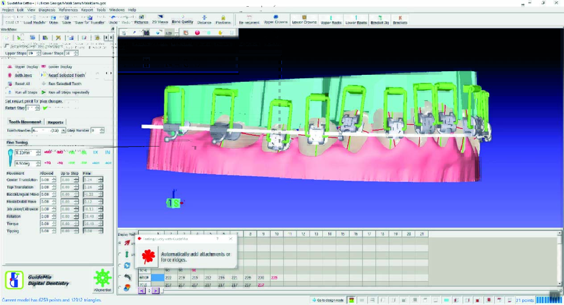Screen dimensions: 564x305
Task: Increase the Rotation Allowed spinner value
Action: point(54,215)
